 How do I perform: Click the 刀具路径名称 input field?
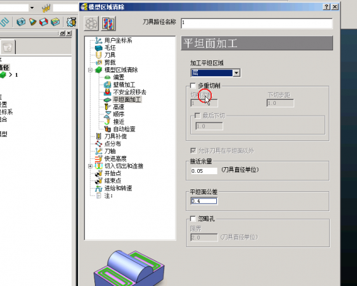point(257,24)
